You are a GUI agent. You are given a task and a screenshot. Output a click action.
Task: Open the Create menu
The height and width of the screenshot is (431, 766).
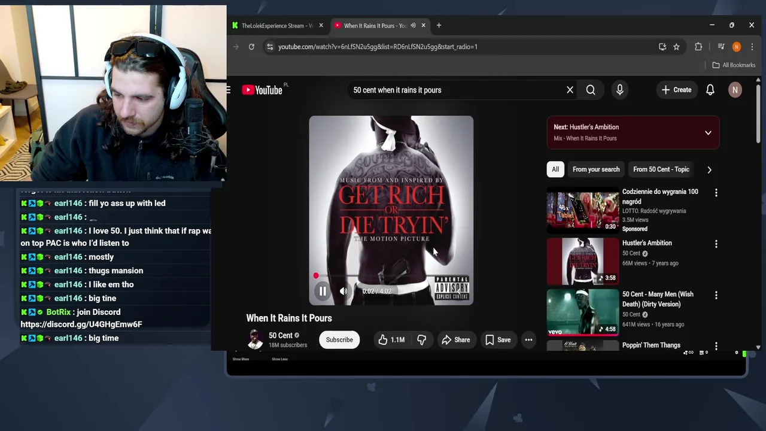coord(676,90)
